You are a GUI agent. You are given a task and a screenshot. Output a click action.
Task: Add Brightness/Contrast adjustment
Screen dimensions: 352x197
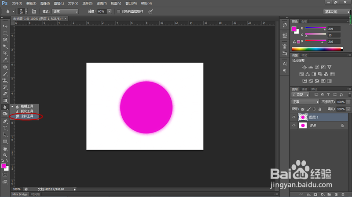[304, 67]
